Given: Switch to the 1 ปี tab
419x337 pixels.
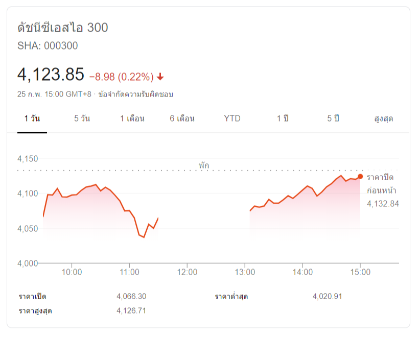Looking at the screenshot, I should pyautogui.click(x=283, y=118).
